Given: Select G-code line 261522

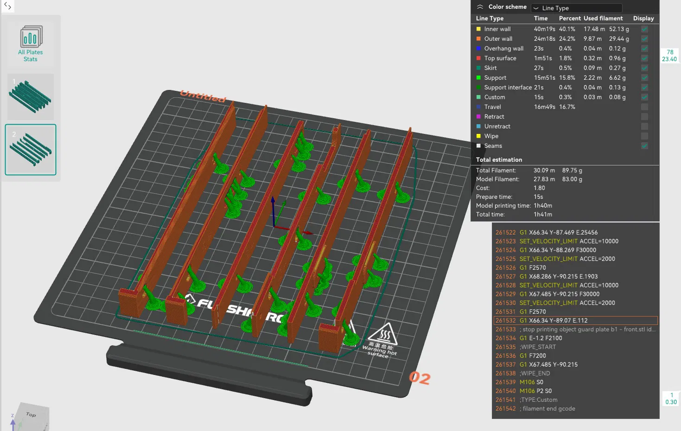Looking at the screenshot, I should [x=576, y=233].
